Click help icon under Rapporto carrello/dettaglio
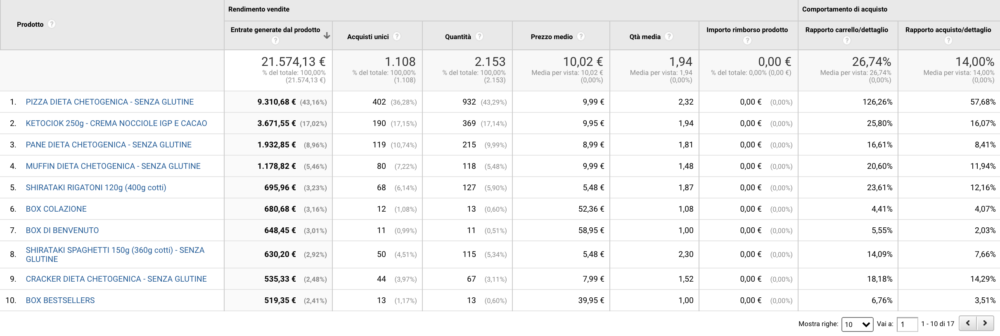The width and height of the screenshot is (1000, 336). click(847, 40)
